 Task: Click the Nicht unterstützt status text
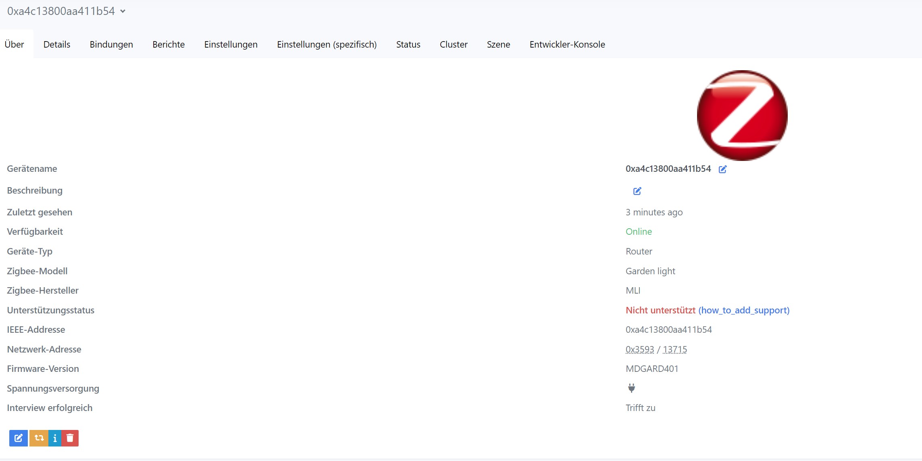click(x=660, y=310)
